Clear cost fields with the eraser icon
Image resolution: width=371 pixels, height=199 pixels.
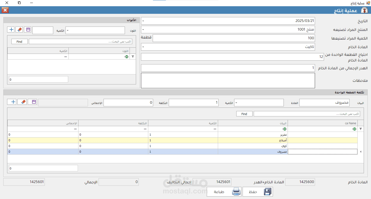click(22, 102)
